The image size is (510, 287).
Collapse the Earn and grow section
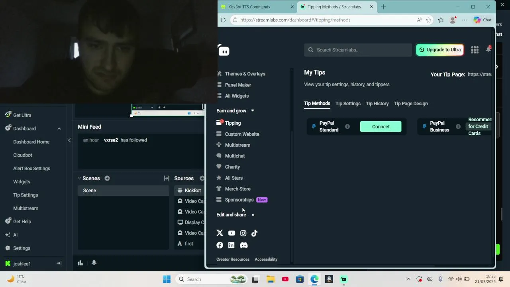tap(252, 111)
